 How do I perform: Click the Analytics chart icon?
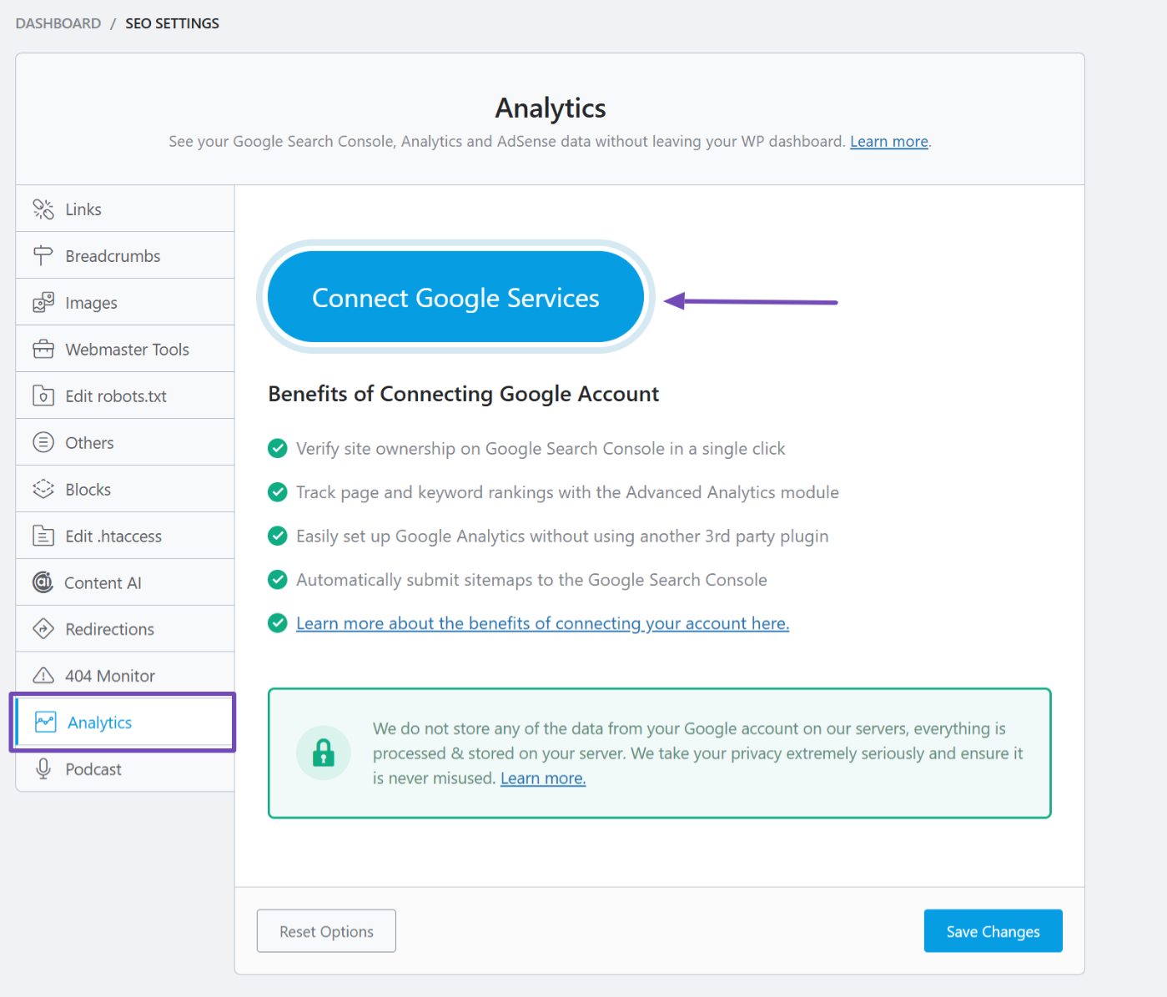pos(46,723)
